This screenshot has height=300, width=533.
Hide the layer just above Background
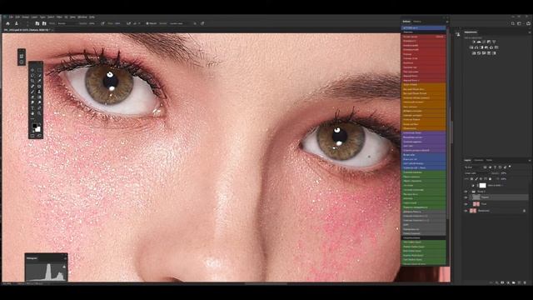tap(466, 203)
